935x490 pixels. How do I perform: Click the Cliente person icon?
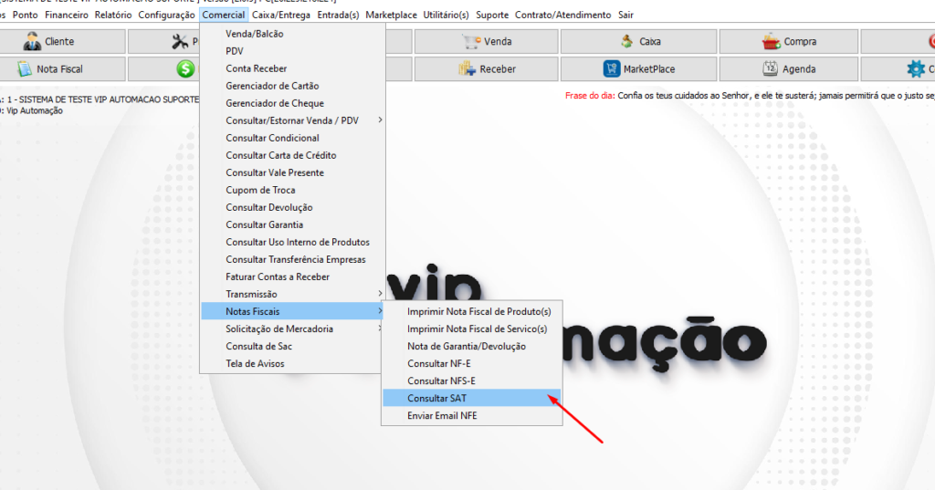[x=32, y=41]
